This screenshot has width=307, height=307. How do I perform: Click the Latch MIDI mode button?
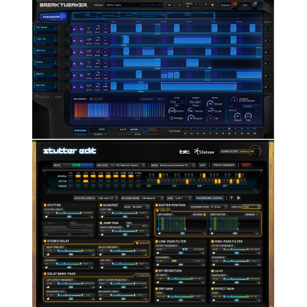coord(134,129)
